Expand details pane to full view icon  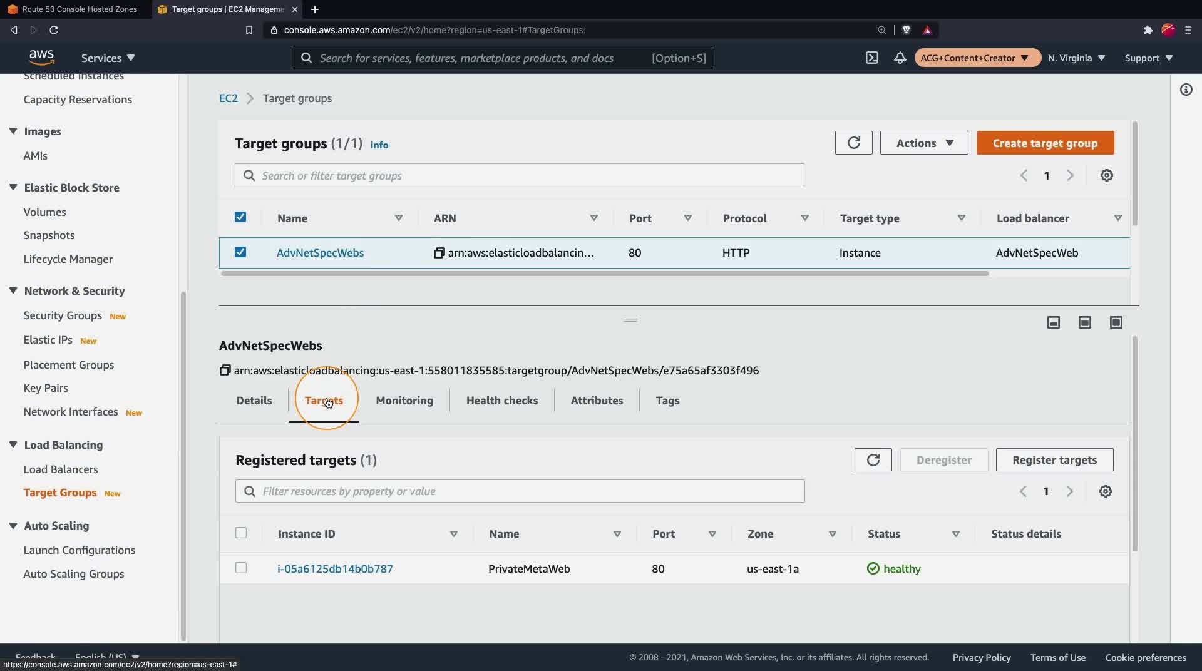(1116, 322)
